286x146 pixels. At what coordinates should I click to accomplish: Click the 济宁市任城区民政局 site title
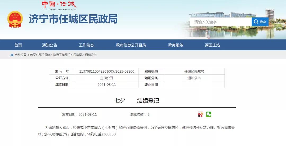tap(73, 19)
